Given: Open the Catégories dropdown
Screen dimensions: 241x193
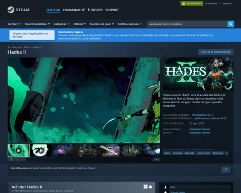Looking at the screenshot, I should tap(62, 24).
